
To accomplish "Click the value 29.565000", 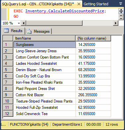I will [x=87, y=101].
